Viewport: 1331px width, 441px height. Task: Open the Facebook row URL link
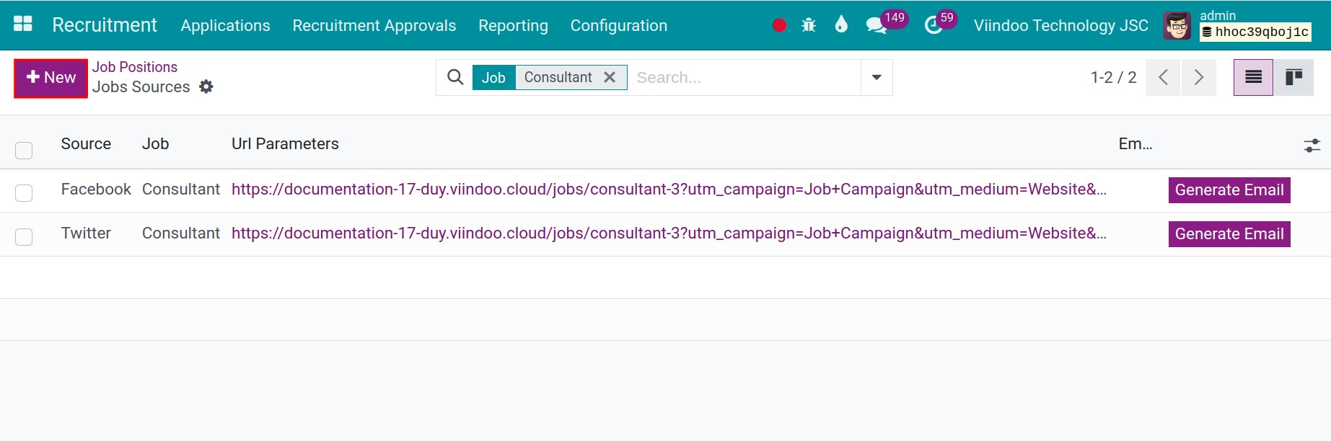(669, 190)
